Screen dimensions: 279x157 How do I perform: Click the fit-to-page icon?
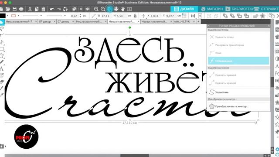pyautogui.click(x=129, y=9)
